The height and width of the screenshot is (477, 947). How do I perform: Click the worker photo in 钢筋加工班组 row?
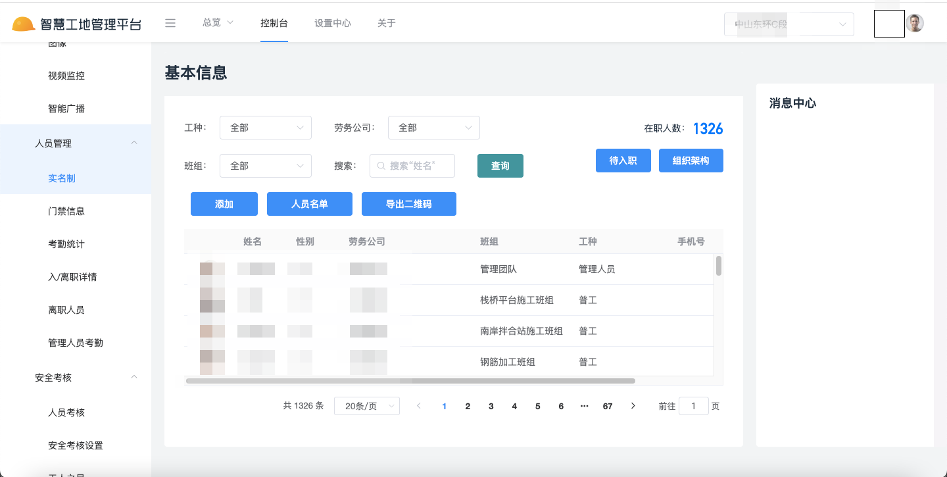click(212, 362)
